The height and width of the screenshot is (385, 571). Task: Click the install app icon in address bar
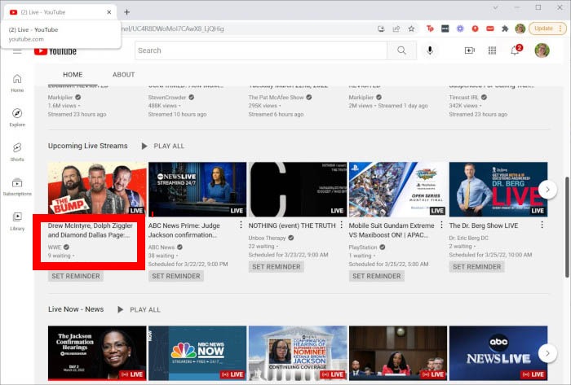pyautogui.click(x=381, y=28)
